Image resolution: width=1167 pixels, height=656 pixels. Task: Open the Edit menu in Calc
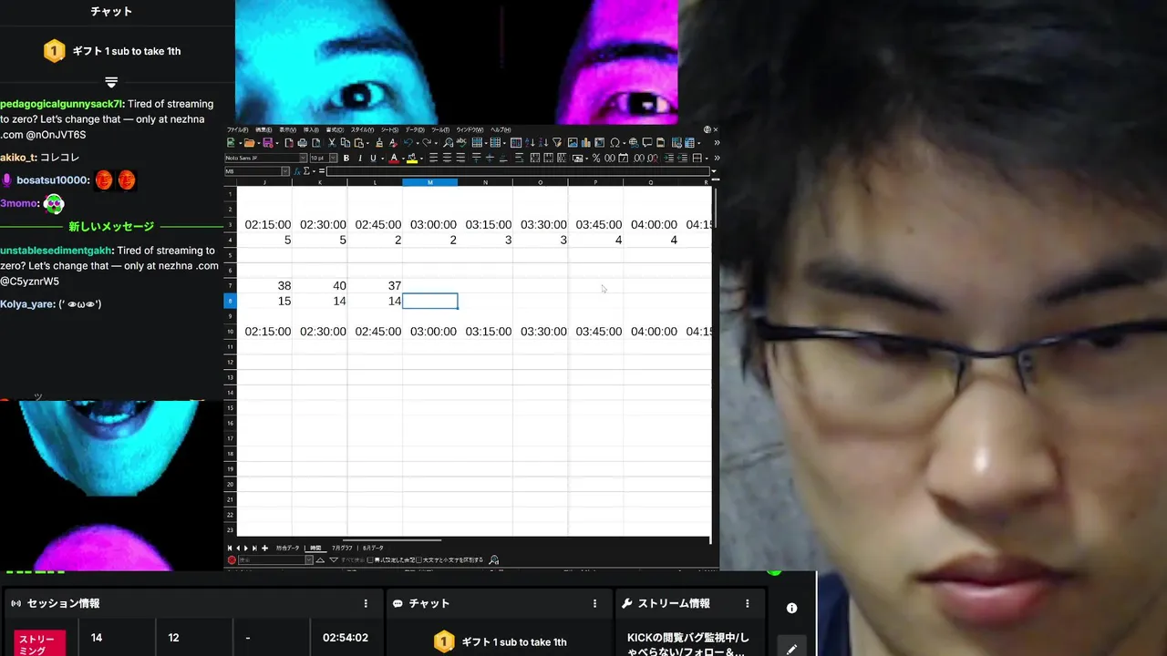coord(263,130)
